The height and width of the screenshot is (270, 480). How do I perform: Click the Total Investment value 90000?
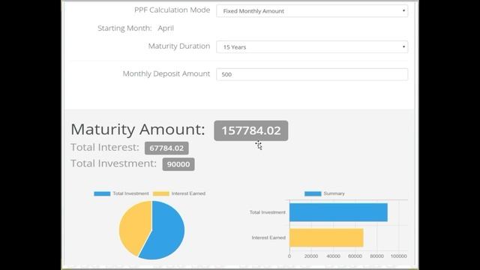tap(178, 164)
